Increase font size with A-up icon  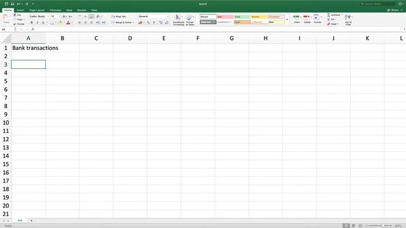tap(64, 16)
